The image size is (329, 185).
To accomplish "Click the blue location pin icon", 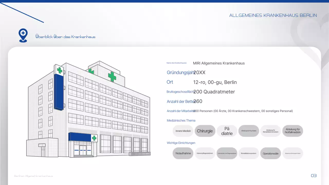I will (23, 35).
